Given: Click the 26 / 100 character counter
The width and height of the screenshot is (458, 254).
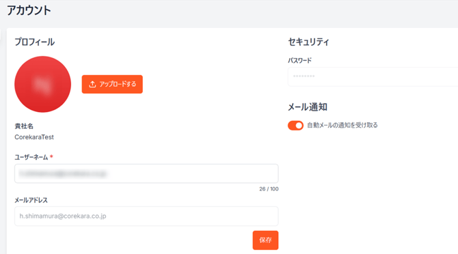Looking at the screenshot, I should [269, 189].
